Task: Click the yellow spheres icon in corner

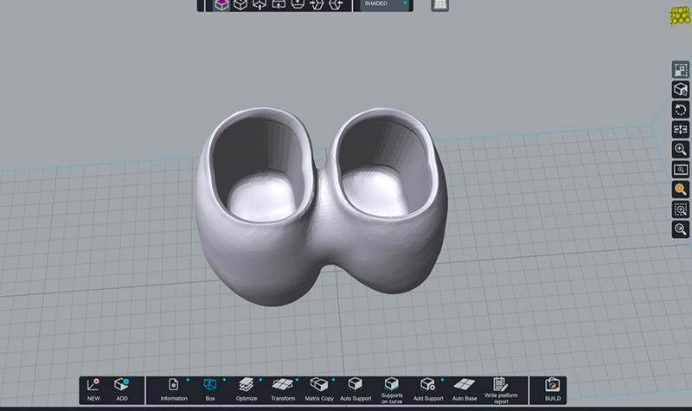Action: point(679,16)
